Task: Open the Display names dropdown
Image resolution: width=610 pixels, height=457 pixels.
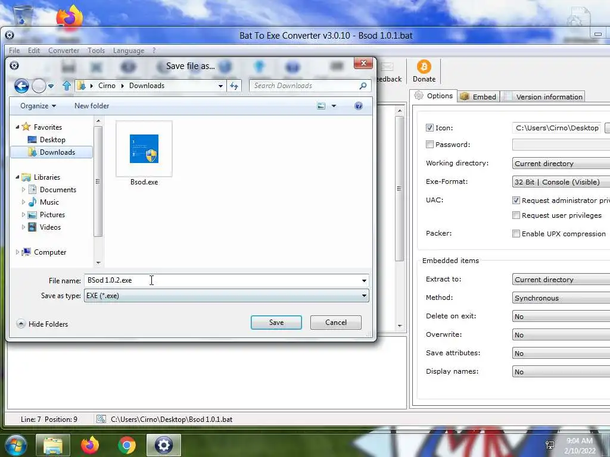Action: 561,372
